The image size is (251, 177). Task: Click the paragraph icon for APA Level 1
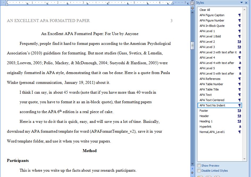(240, 31)
